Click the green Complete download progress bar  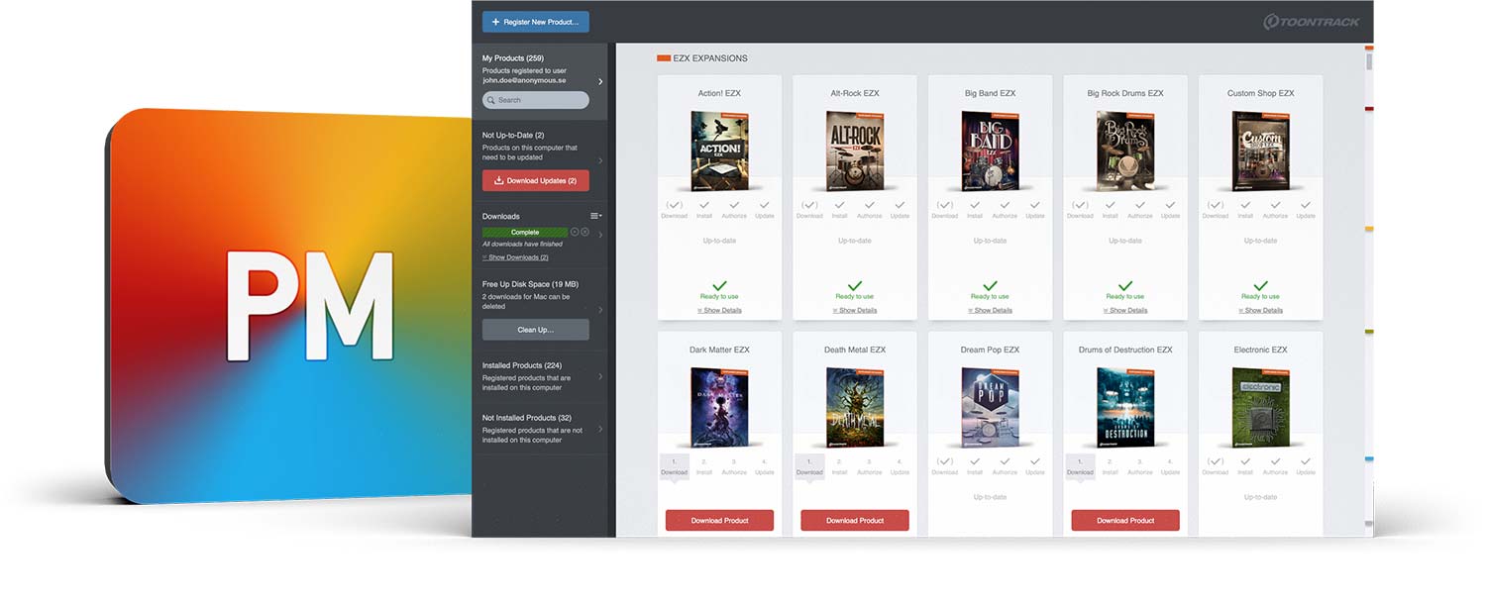tap(525, 232)
